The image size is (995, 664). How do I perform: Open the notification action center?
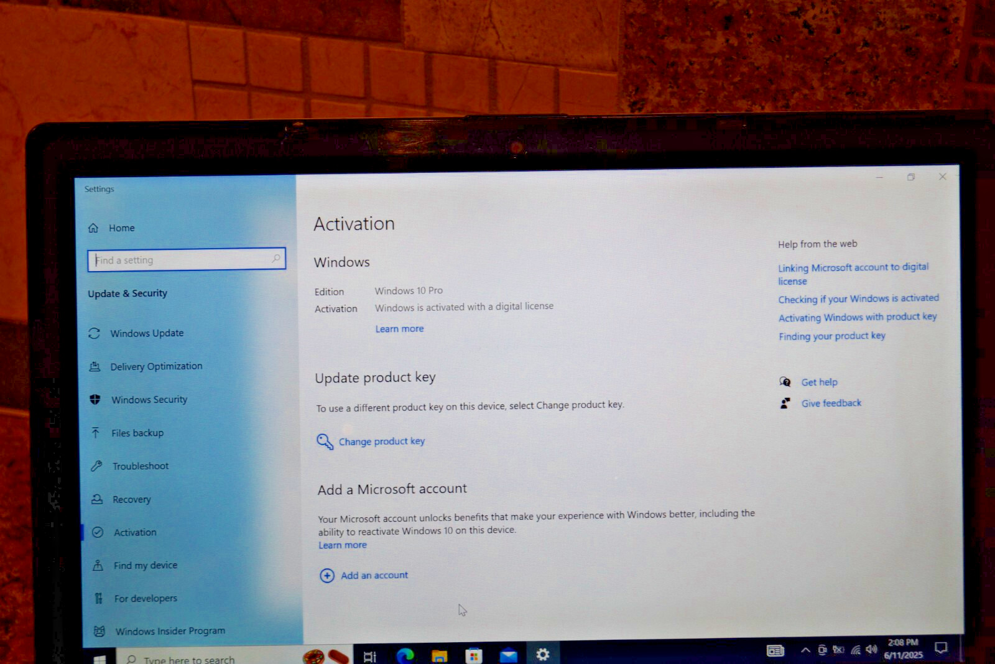941,648
